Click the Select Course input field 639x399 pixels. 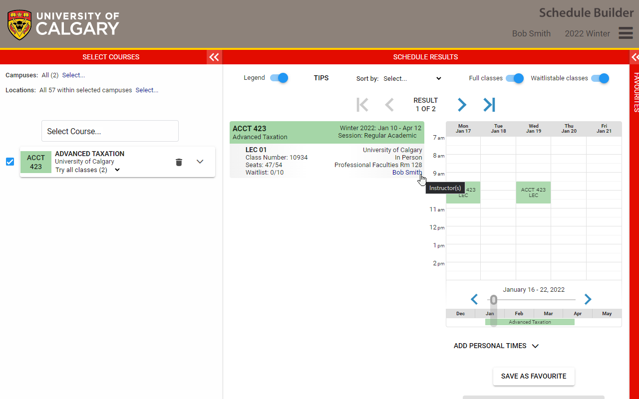coord(110,131)
